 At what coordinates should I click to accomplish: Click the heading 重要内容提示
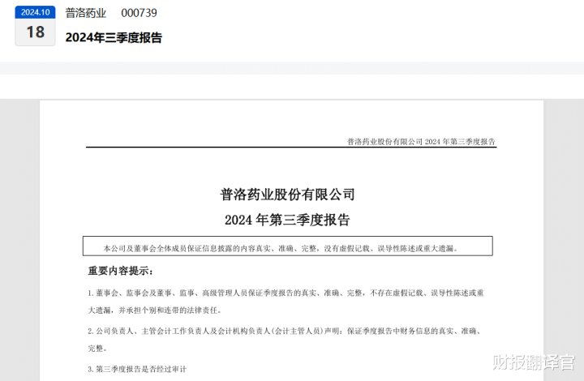120,271
